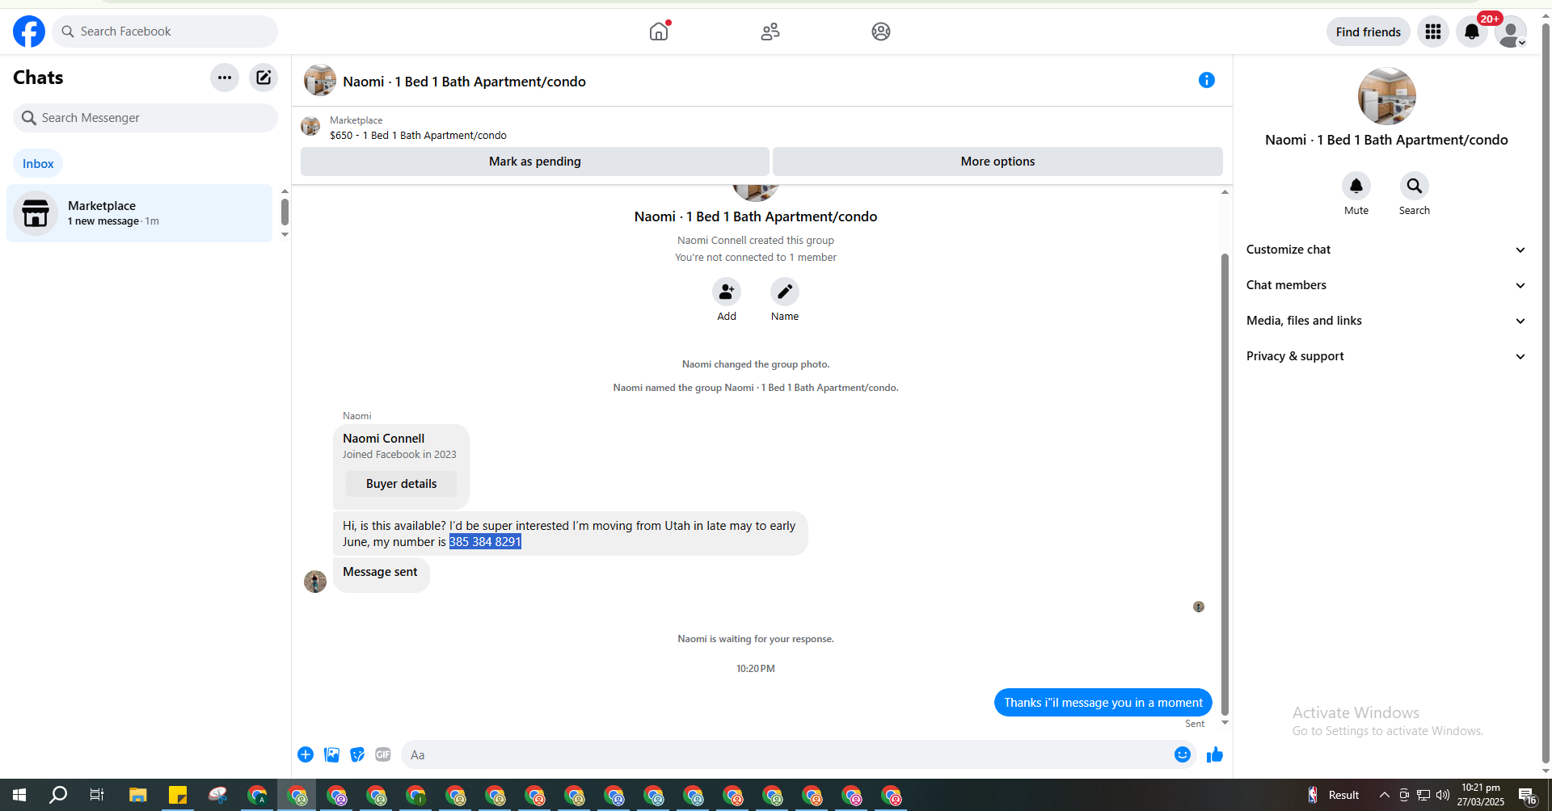1552x811 pixels.
Task: Open Chats options three-dot menu
Action: 225,78
